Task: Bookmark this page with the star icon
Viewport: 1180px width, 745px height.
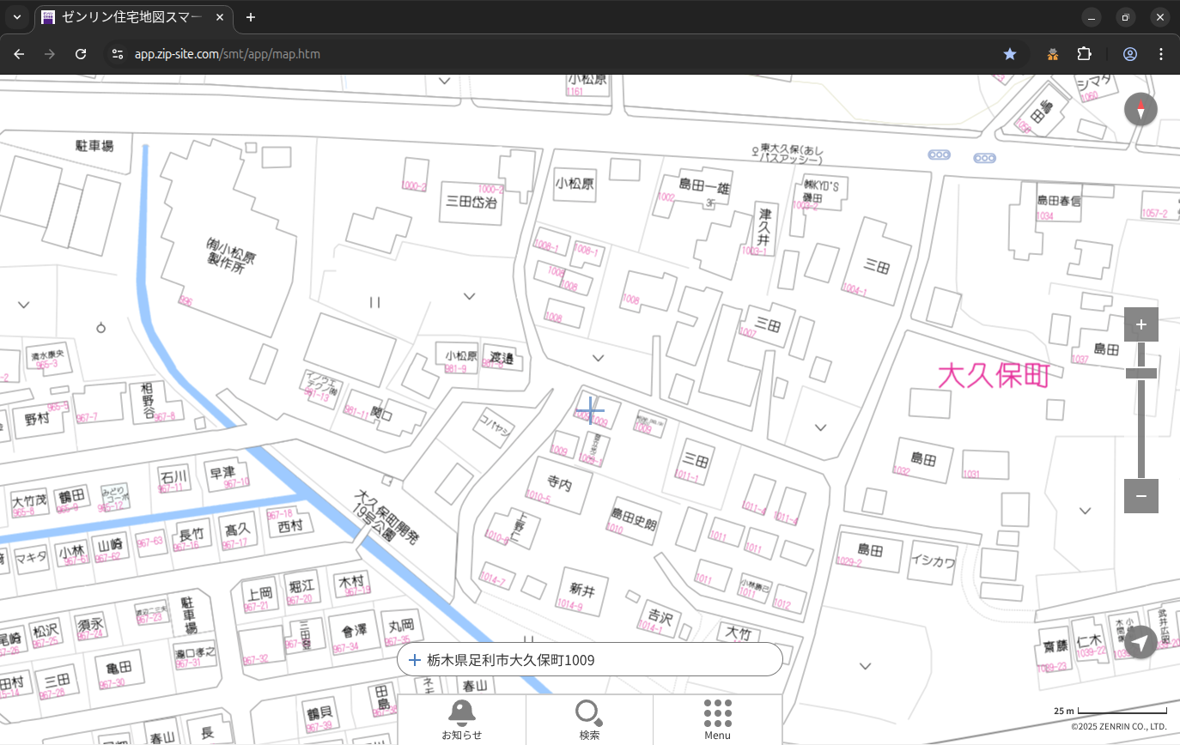Action: click(1010, 54)
